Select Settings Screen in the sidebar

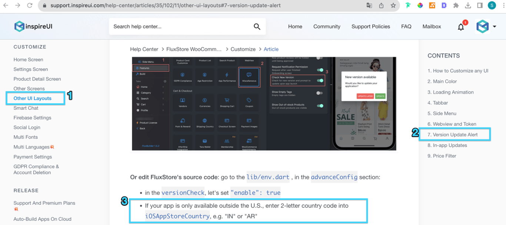click(31, 69)
